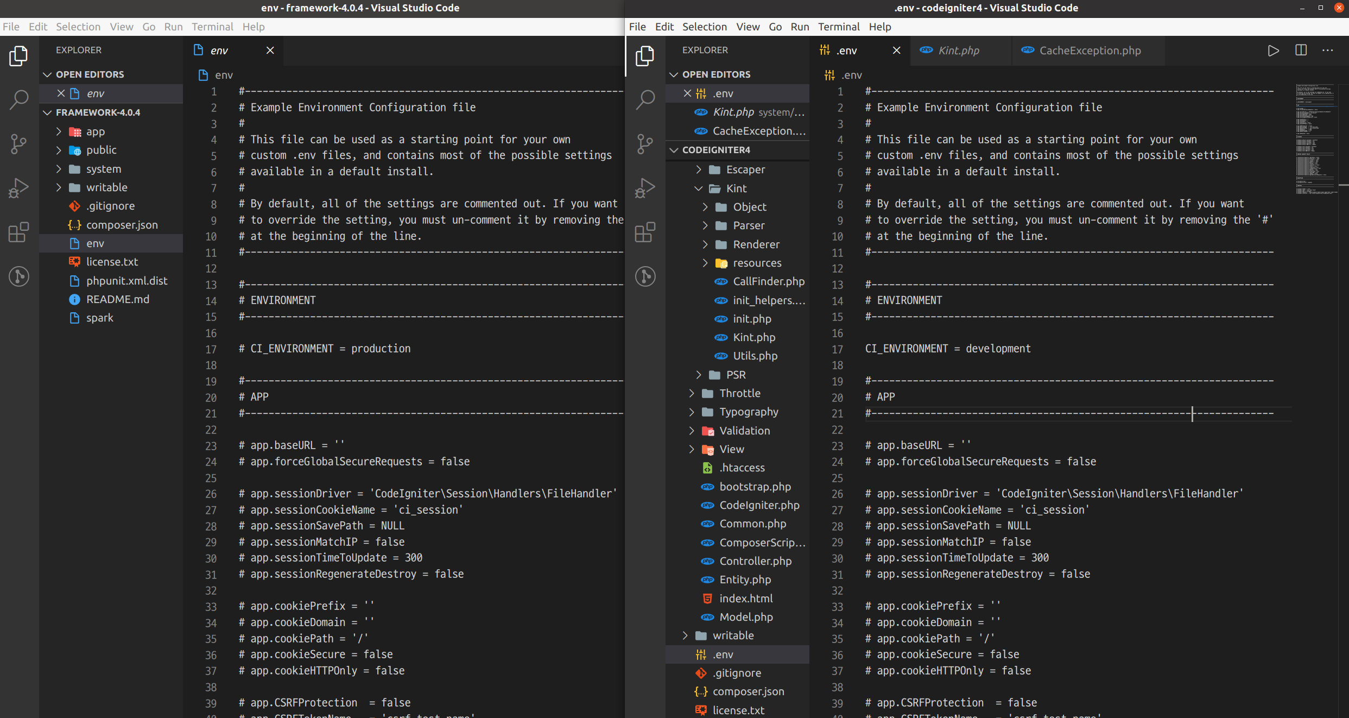Screen dimensions: 1349x718
Task: Click the Run file play icon
Action: pyautogui.click(x=1273, y=51)
